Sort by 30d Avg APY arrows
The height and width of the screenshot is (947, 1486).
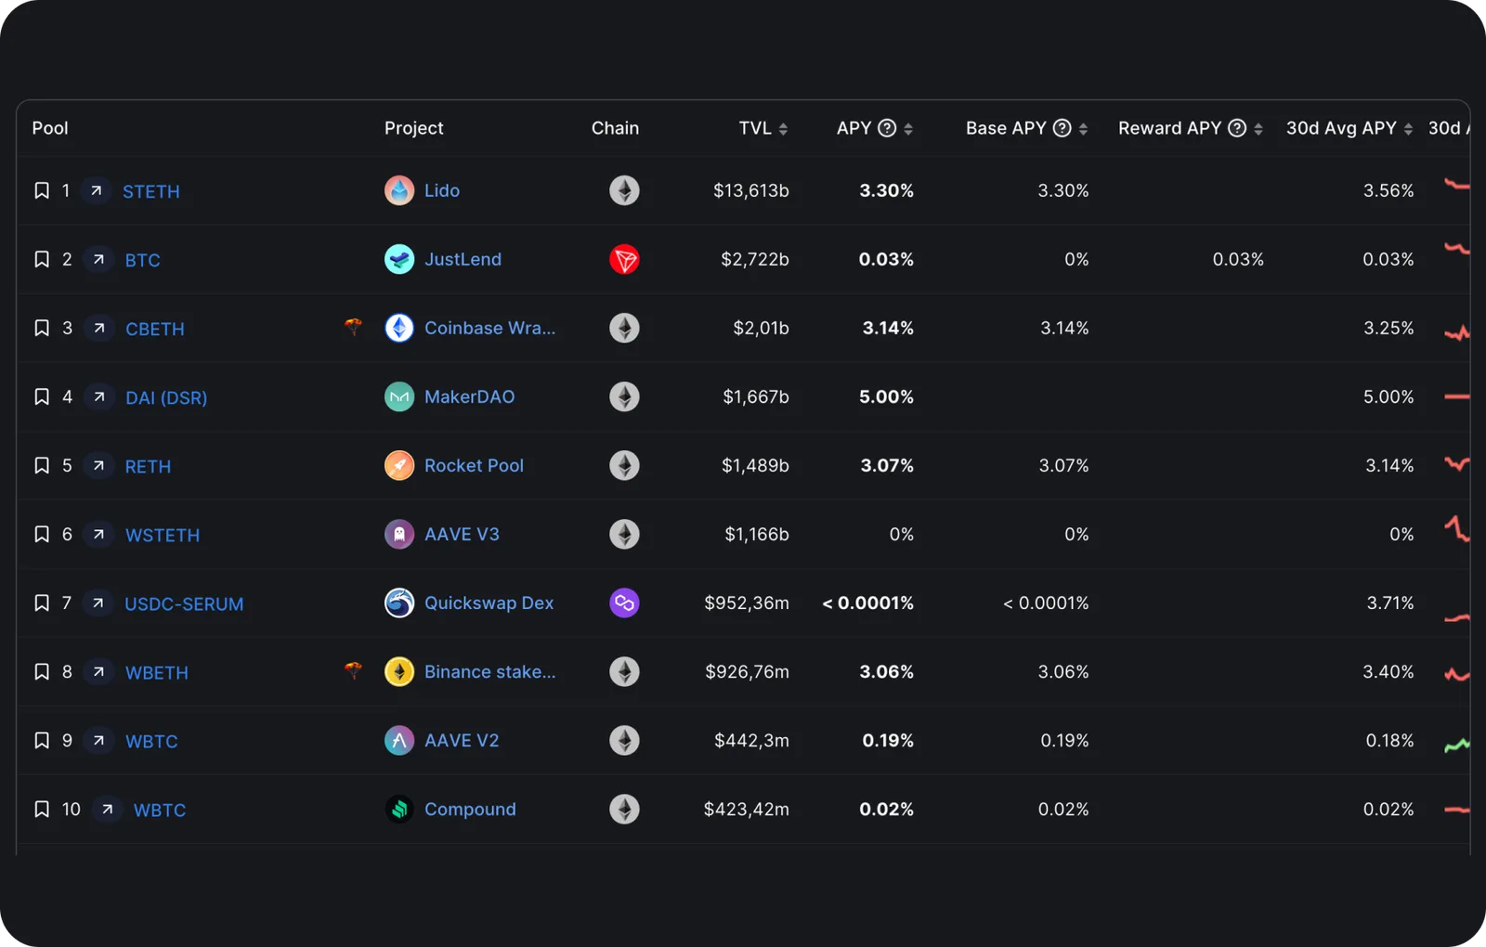click(1408, 129)
